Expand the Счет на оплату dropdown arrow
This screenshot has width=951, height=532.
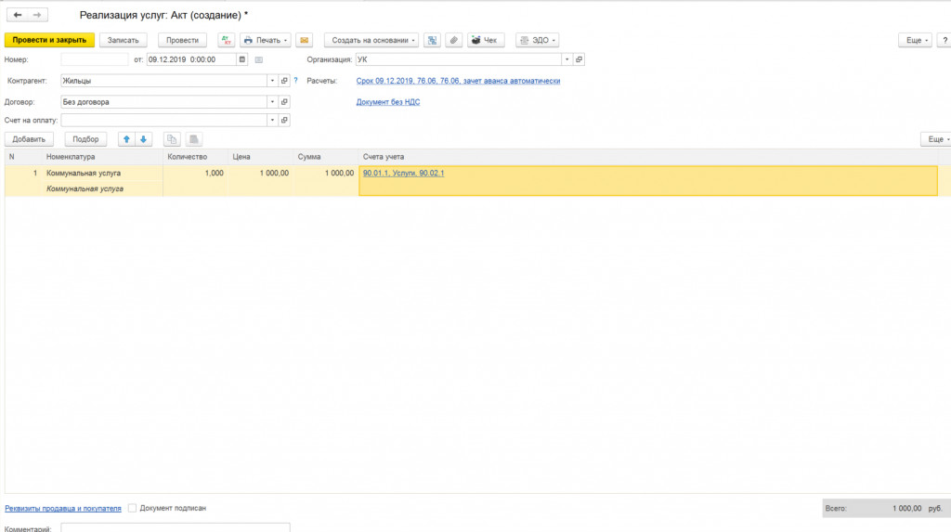272,120
